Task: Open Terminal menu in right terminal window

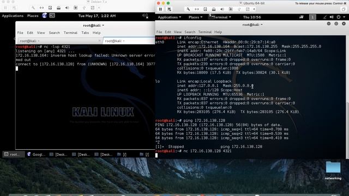Action: click(x=205, y=32)
